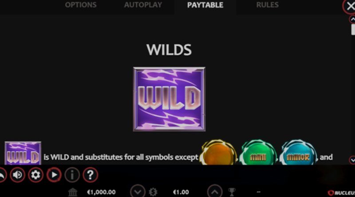
Task: Click the green MINI jackpot orb
Action: click(258, 154)
